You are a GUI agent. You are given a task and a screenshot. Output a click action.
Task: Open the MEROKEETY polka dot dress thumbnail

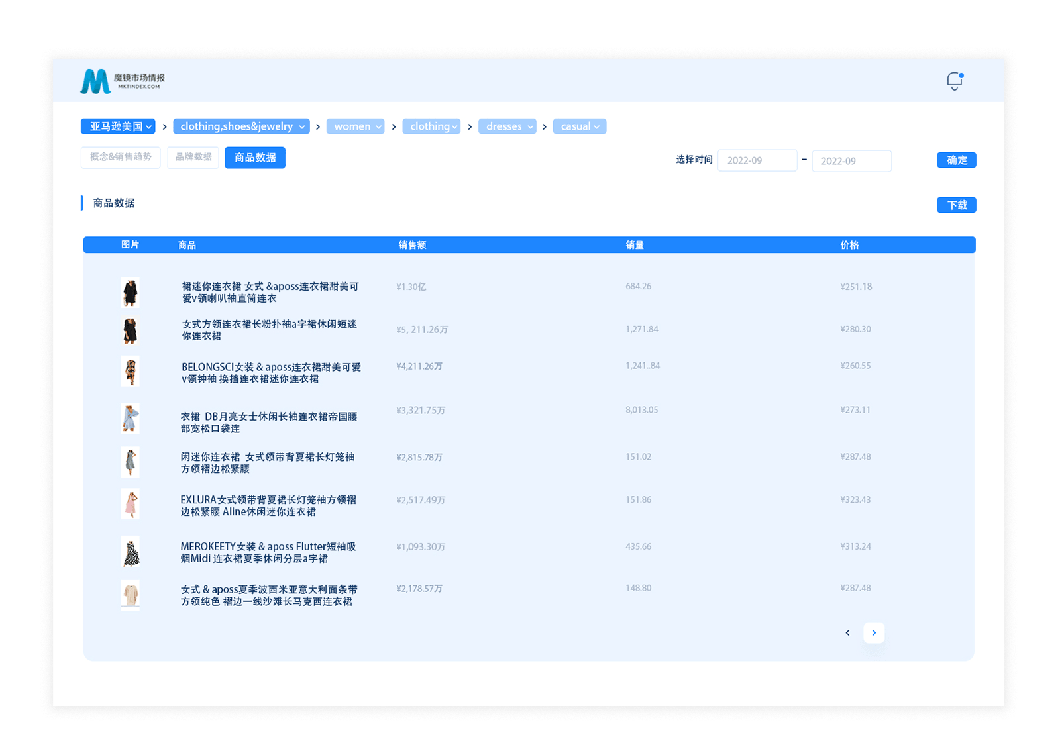(131, 552)
